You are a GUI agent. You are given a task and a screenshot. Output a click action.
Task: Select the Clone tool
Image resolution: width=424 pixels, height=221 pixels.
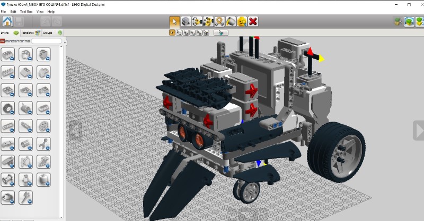[x=186, y=22]
